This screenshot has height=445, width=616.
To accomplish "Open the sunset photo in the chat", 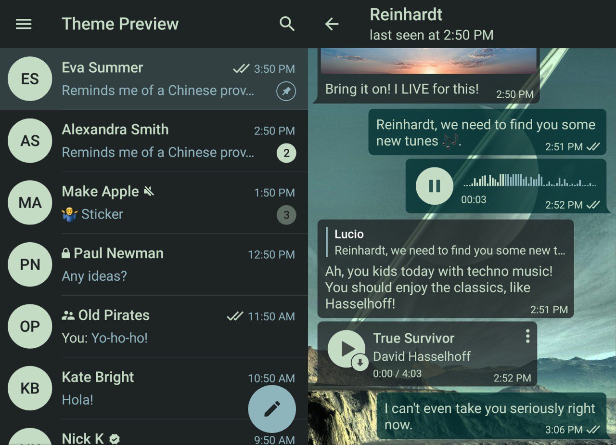I will pyautogui.click(x=429, y=61).
